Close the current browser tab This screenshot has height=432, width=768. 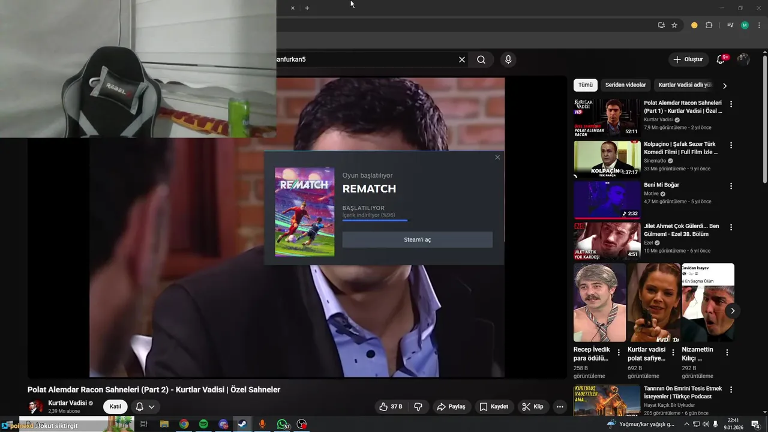(x=293, y=8)
